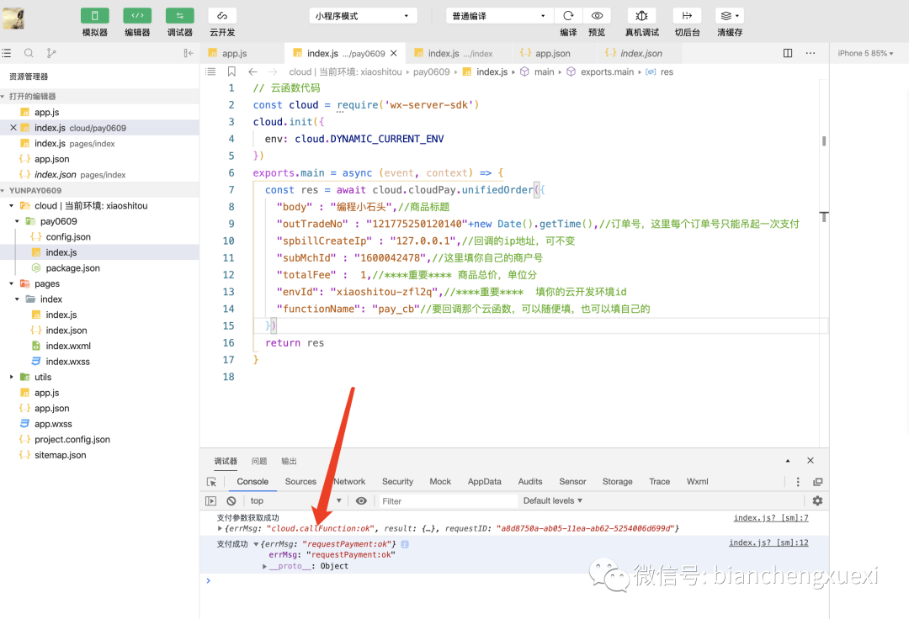Switch to the Wxml devtools tab

(698, 482)
